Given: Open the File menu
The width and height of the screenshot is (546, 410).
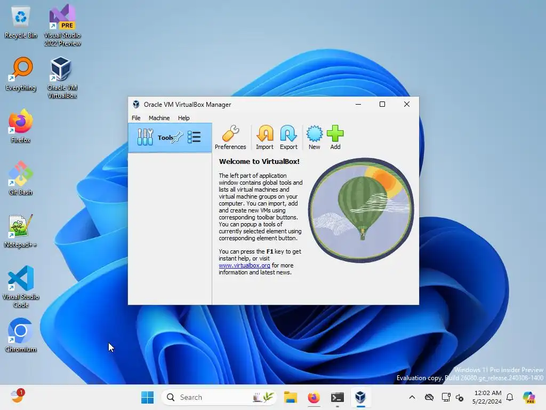Looking at the screenshot, I should 136,118.
